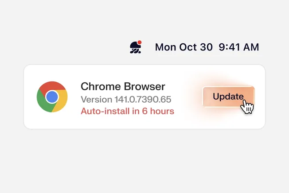Screen dimensions: 289x193
Task: Open the menu bar date Mon Oct 30
Action: coord(184,47)
